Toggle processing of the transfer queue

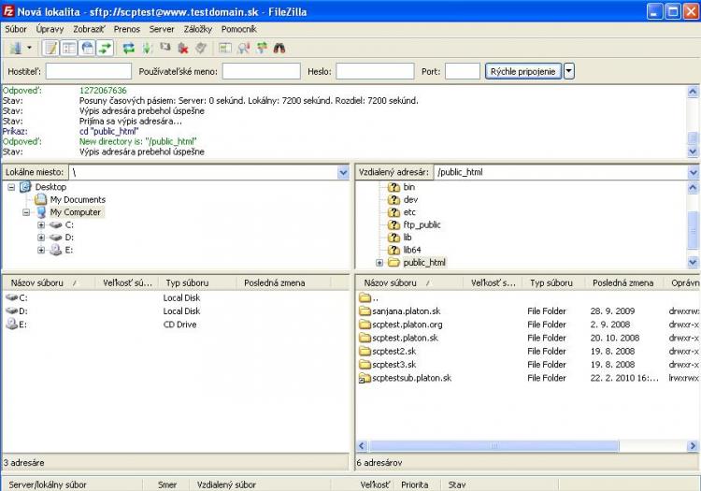point(147,48)
